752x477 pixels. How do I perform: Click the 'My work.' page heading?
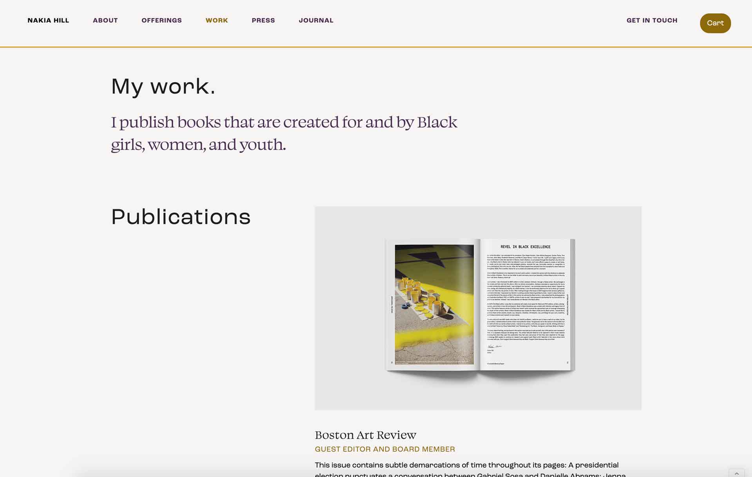(163, 86)
